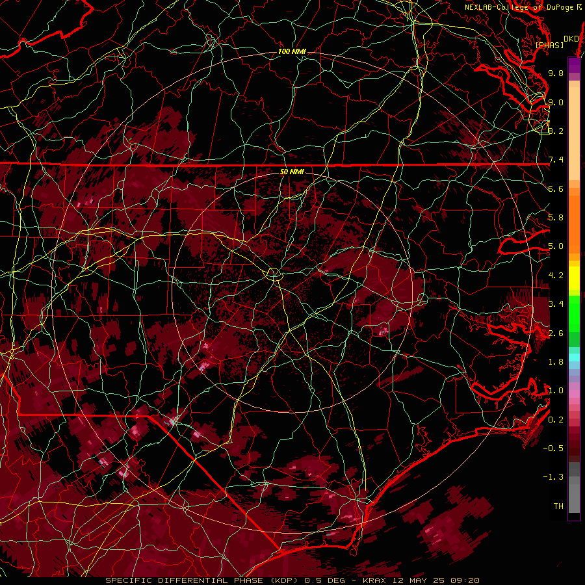
Task: Click the 0.5 DEG elevation text
Action: (324, 580)
